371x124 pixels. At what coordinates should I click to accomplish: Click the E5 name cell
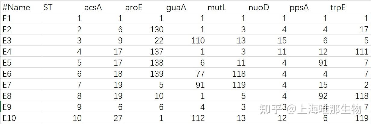tap(21, 63)
